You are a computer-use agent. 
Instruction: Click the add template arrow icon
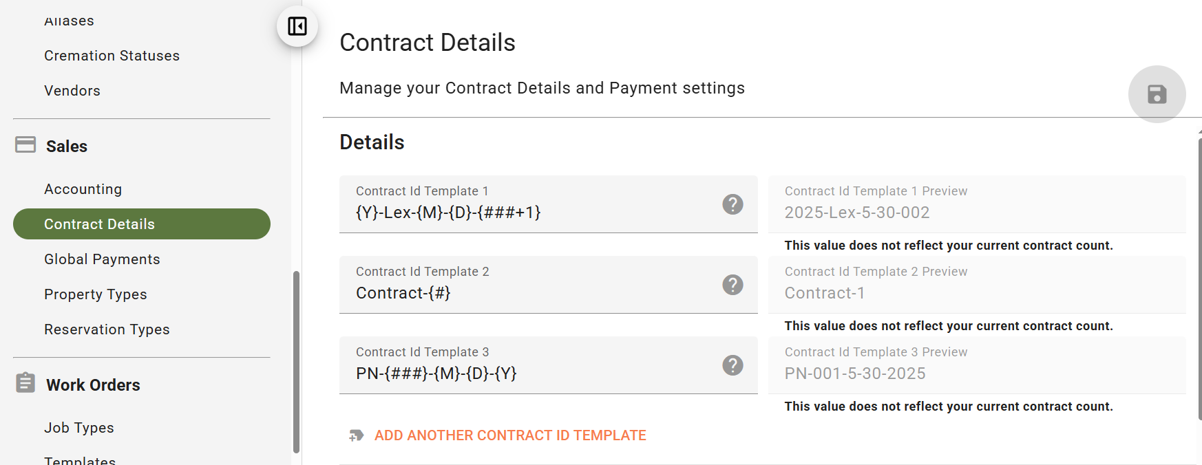point(356,435)
